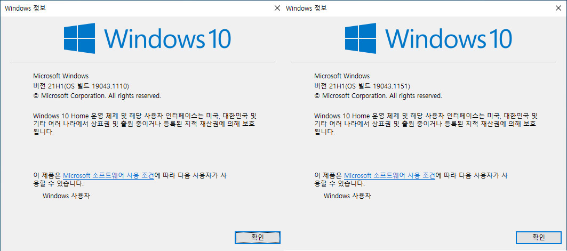Click version text OS 빌드 19043.1110
Image resolution: width=567 pixels, height=251 pixels.
coord(82,86)
